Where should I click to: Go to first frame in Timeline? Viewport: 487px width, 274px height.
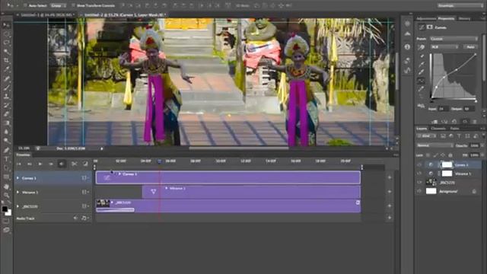pyautogui.click(x=19, y=164)
